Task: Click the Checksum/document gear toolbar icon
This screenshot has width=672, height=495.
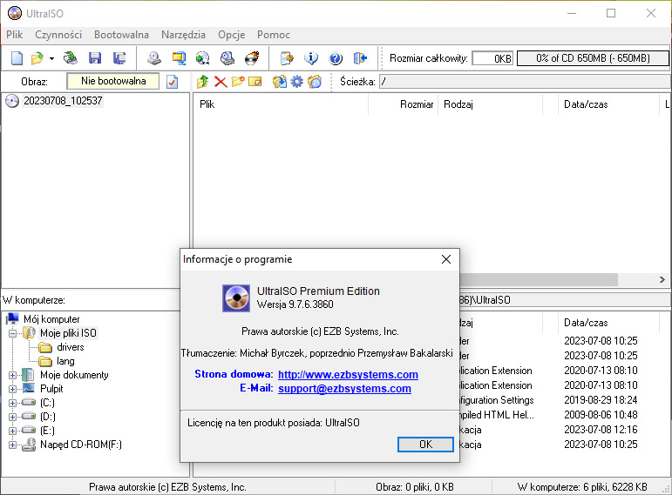Action: (287, 57)
